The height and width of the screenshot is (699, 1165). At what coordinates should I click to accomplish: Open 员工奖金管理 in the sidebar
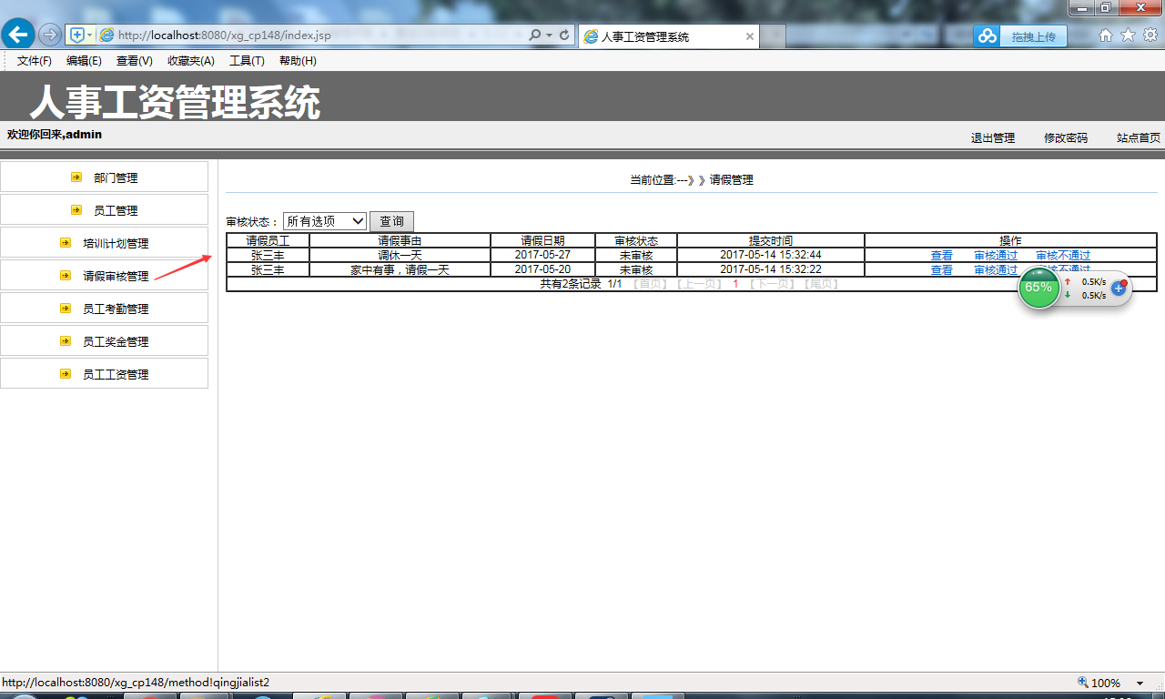point(116,341)
